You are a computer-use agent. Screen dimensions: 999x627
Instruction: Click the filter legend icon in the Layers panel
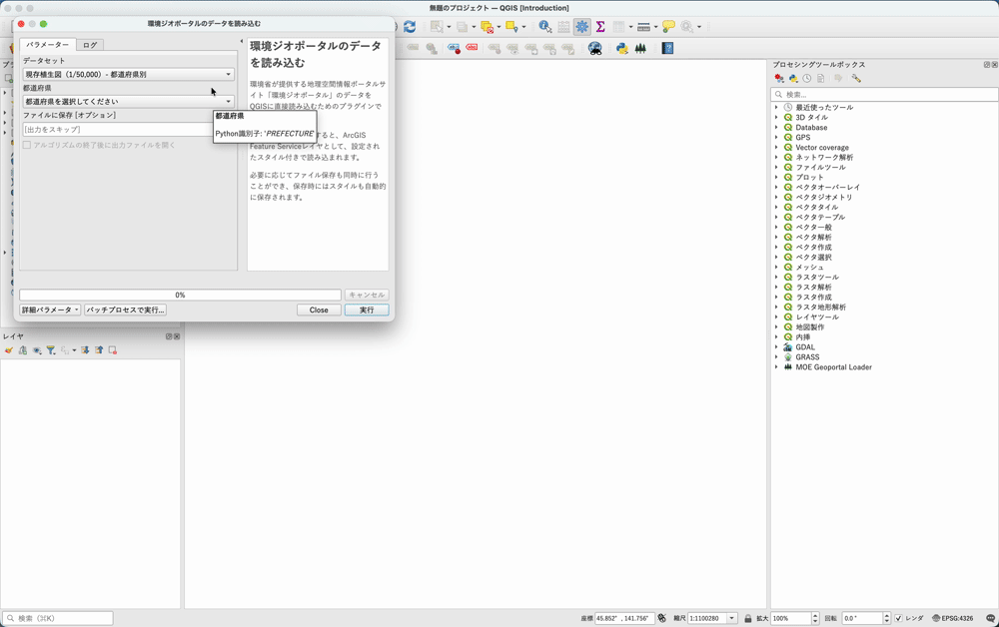pyautogui.click(x=51, y=349)
